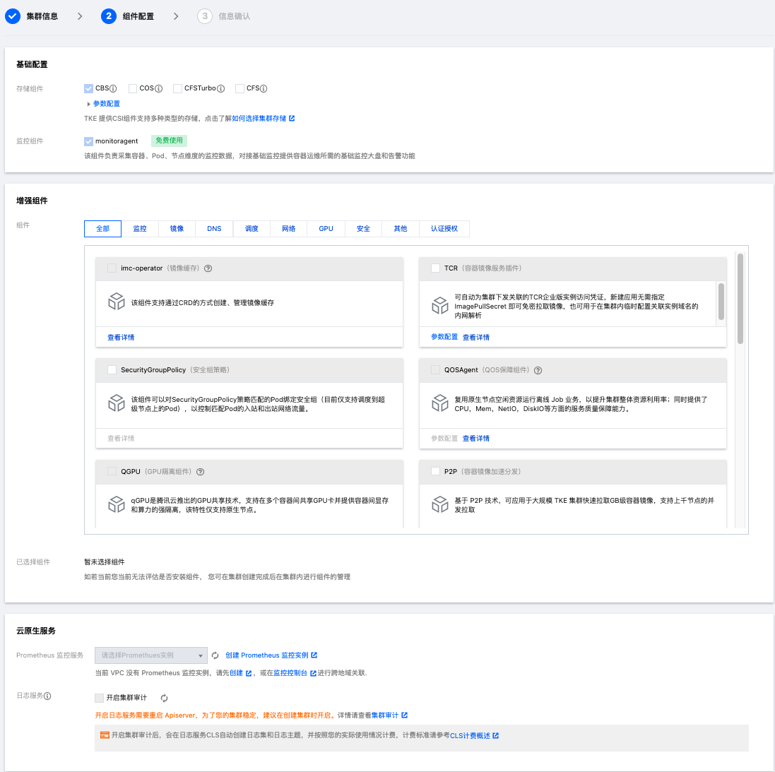Expand the 参数配置 section under storage
This screenshot has height=772, width=775.
[x=103, y=104]
